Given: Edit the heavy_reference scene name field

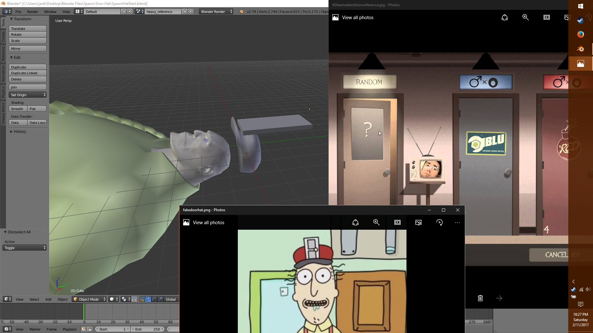Looking at the screenshot, I should (163, 11).
